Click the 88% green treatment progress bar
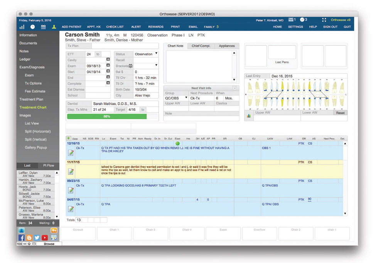This screenshot has height=263, width=373. [x=107, y=116]
